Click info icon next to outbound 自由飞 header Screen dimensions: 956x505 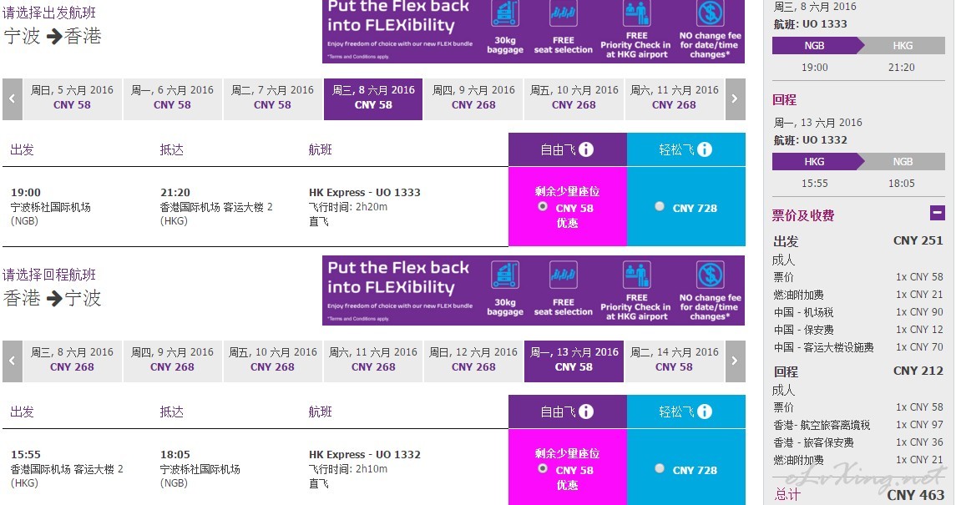586,149
